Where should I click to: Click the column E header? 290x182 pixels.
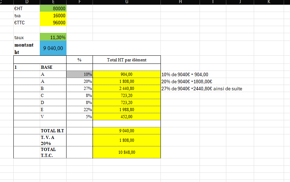pyautogui.click(x=53, y=2)
